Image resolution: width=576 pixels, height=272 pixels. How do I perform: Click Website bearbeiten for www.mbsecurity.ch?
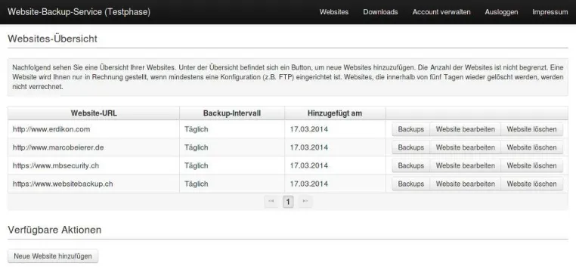(x=466, y=165)
